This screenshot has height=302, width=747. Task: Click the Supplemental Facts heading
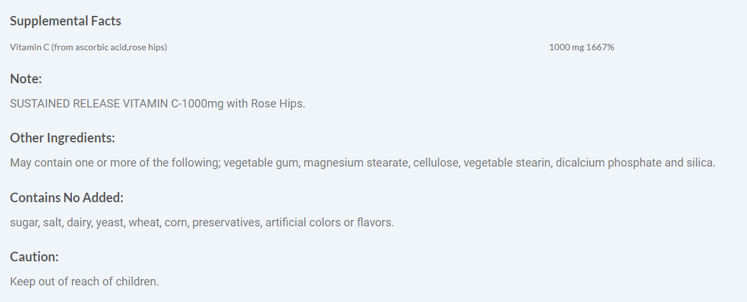tap(66, 21)
